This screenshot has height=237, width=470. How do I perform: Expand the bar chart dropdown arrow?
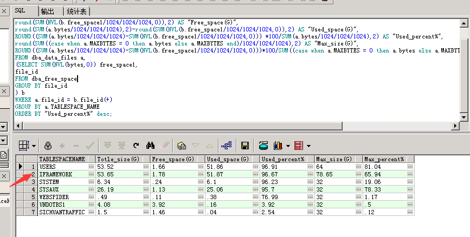click(x=287, y=146)
